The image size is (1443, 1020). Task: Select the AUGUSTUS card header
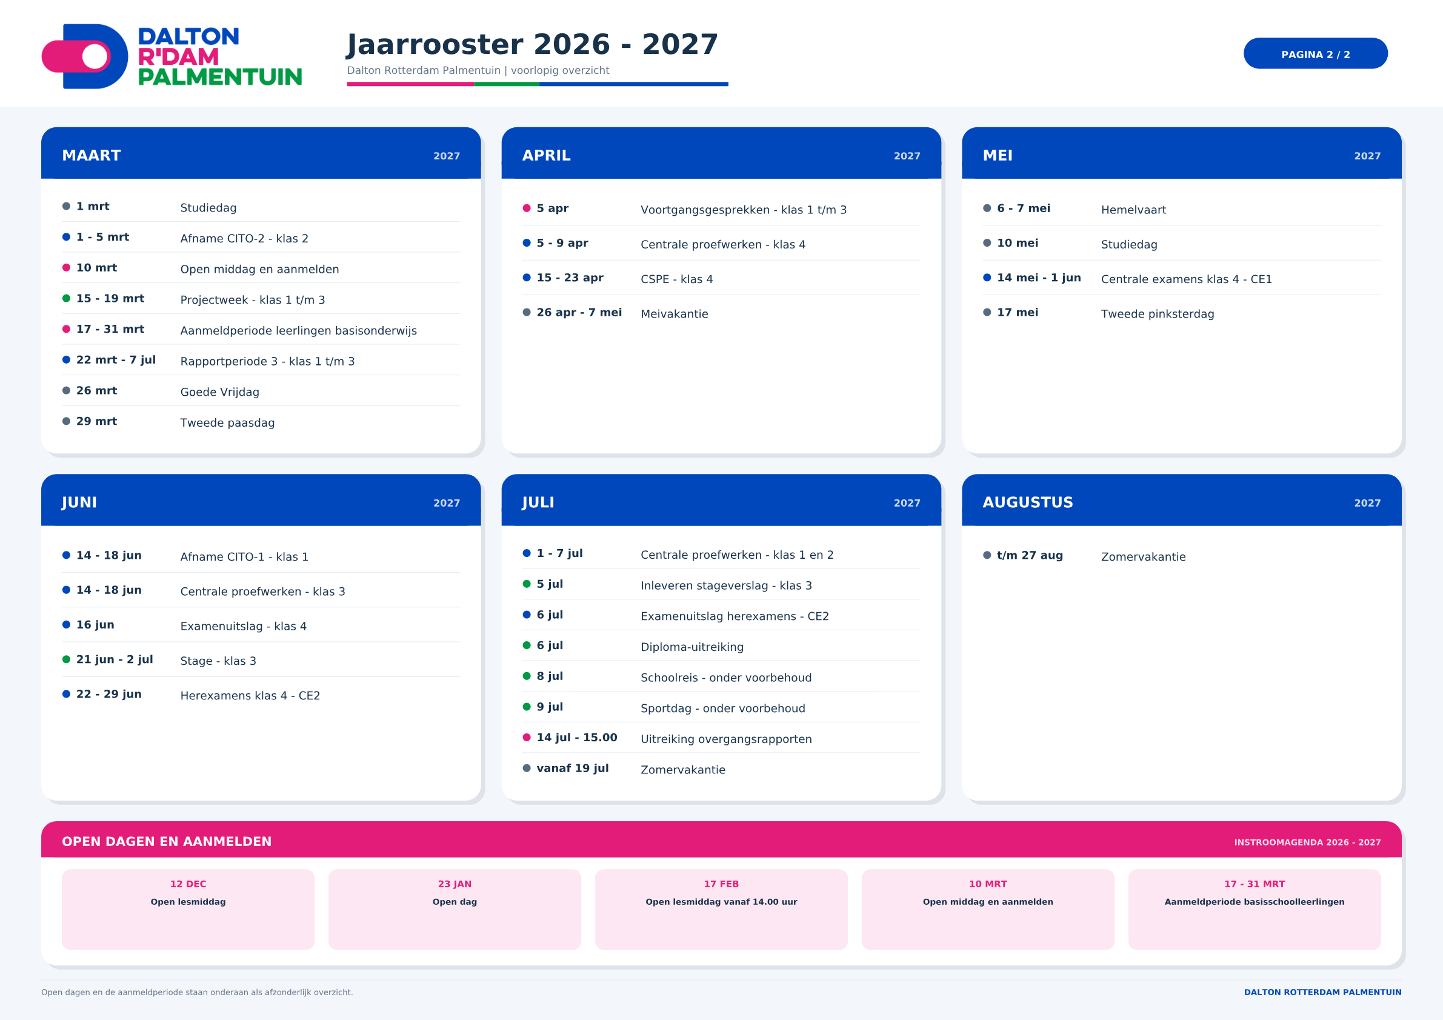click(1181, 500)
